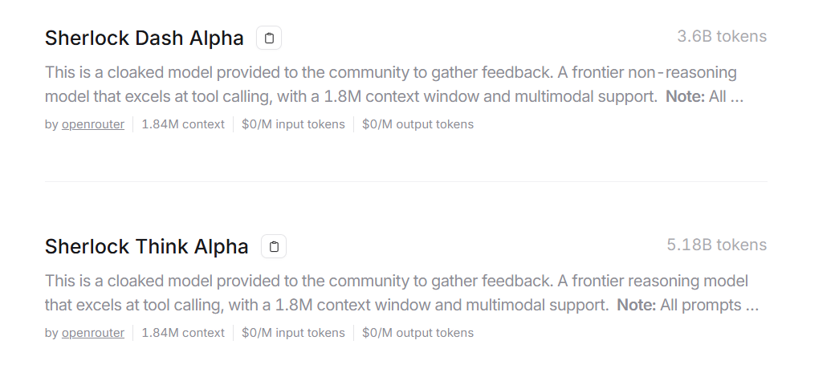Screen dimensions: 839x389
Task: Click $0/M input tokens for Sherlock Dash Alpha
Action: pyautogui.click(x=293, y=124)
